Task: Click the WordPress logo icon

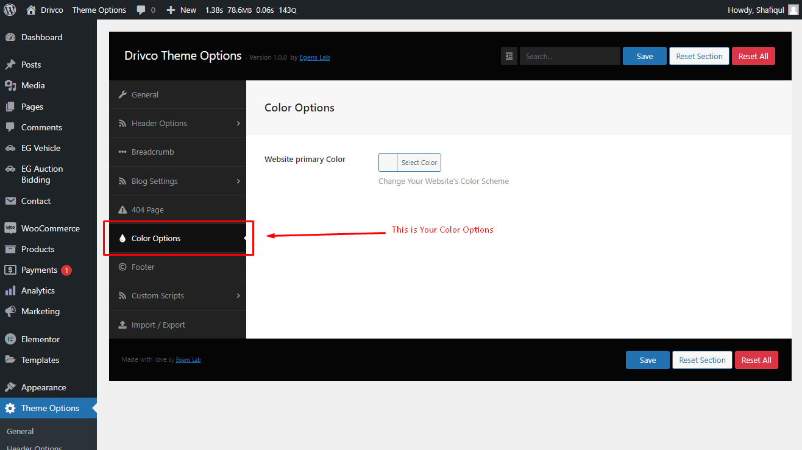Action: pyautogui.click(x=10, y=10)
